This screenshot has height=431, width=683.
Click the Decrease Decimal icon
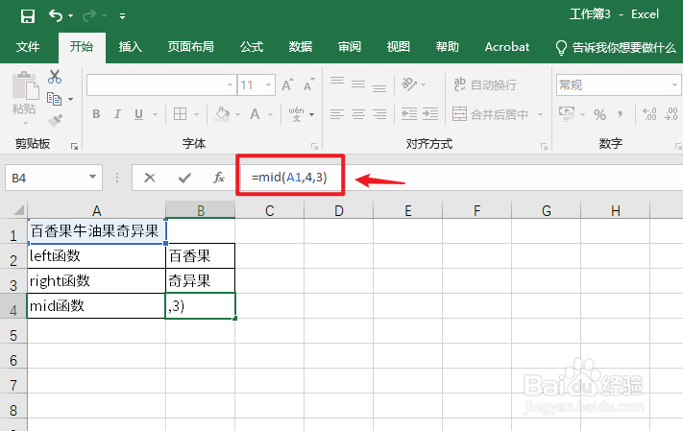pyautogui.click(x=671, y=114)
